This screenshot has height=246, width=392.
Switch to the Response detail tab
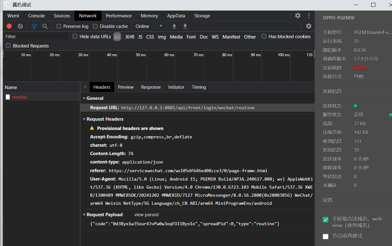151,87
